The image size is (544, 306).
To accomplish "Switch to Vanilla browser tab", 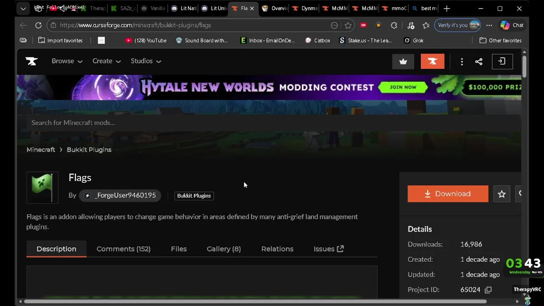I will [153, 8].
